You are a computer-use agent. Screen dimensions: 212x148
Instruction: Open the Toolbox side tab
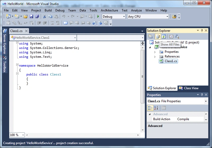tap(5, 64)
